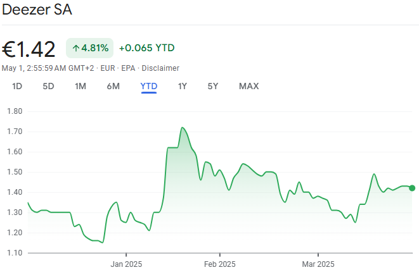Image resolution: width=419 pixels, height=277 pixels.
Task: Click the +0.065 YTD change text
Action: (146, 48)
